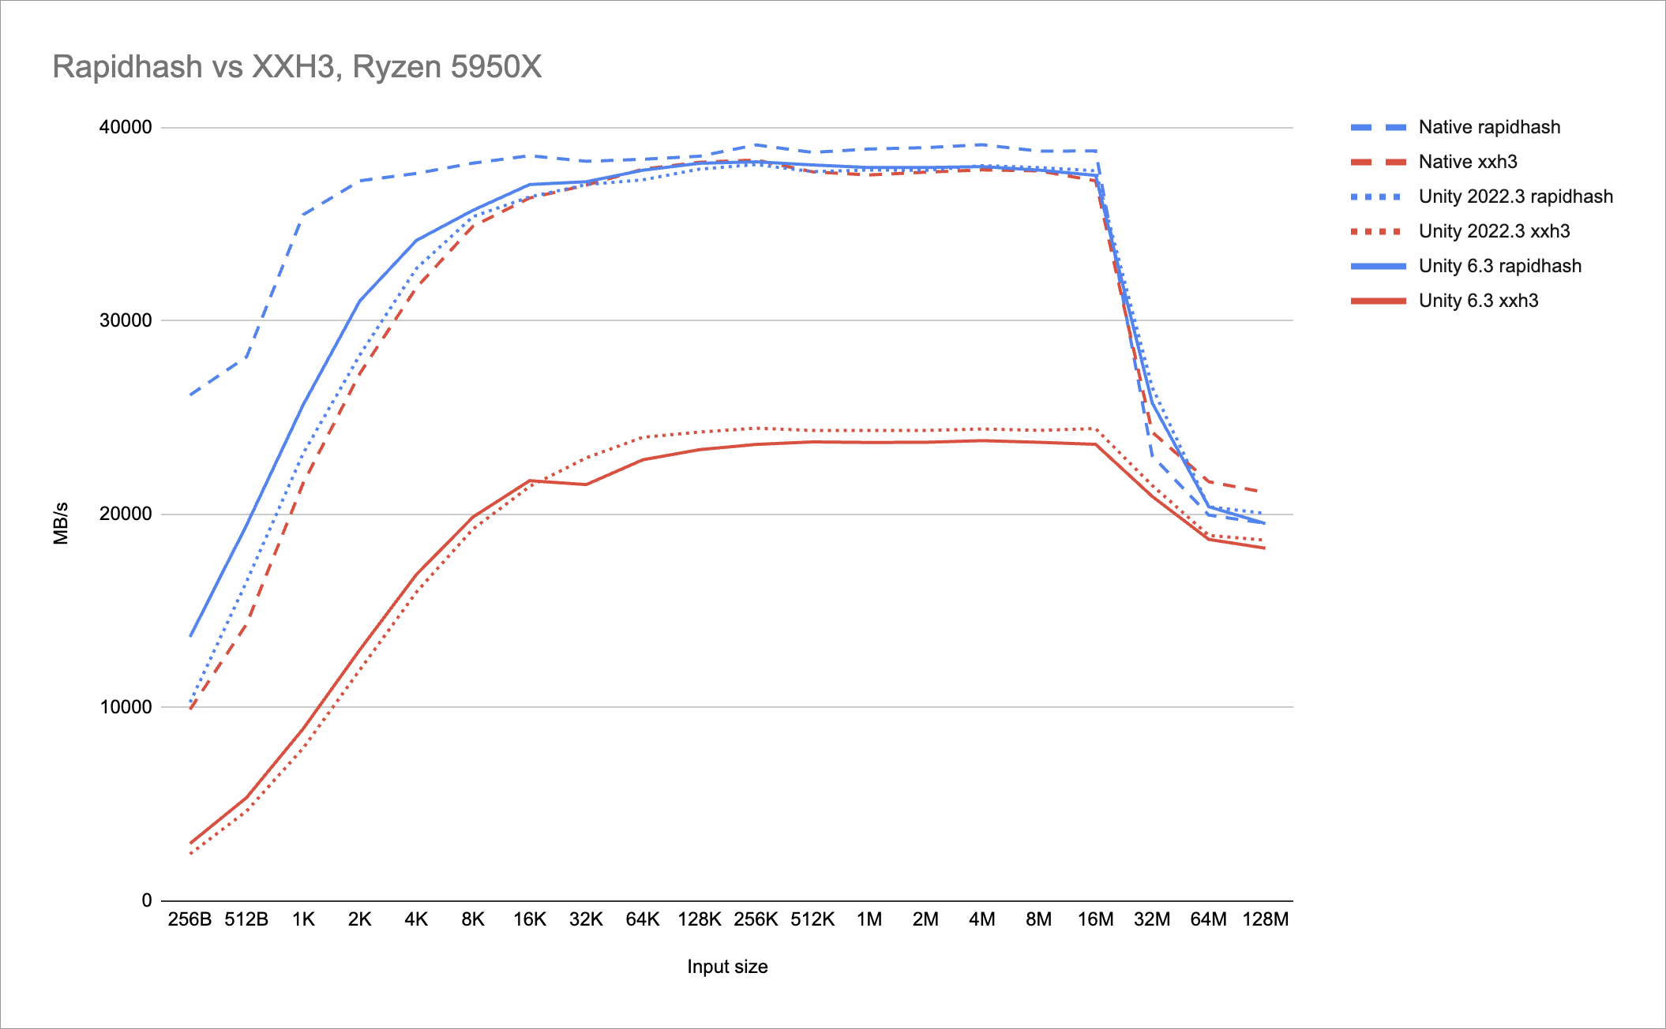This screenshot has height=1029, width=1666.
Task: Click the 128M x-axis label
Action: (x=1265, y=919)
